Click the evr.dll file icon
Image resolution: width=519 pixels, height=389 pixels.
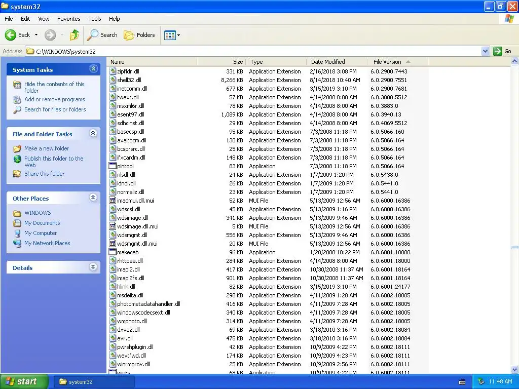(x=113, y=338)
